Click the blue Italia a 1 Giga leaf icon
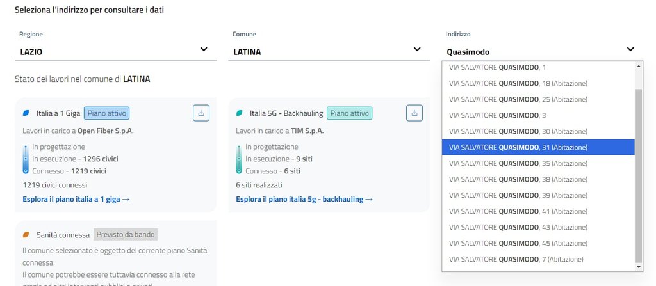This screenshot has width=656, height=286. [x=26, y=113]
